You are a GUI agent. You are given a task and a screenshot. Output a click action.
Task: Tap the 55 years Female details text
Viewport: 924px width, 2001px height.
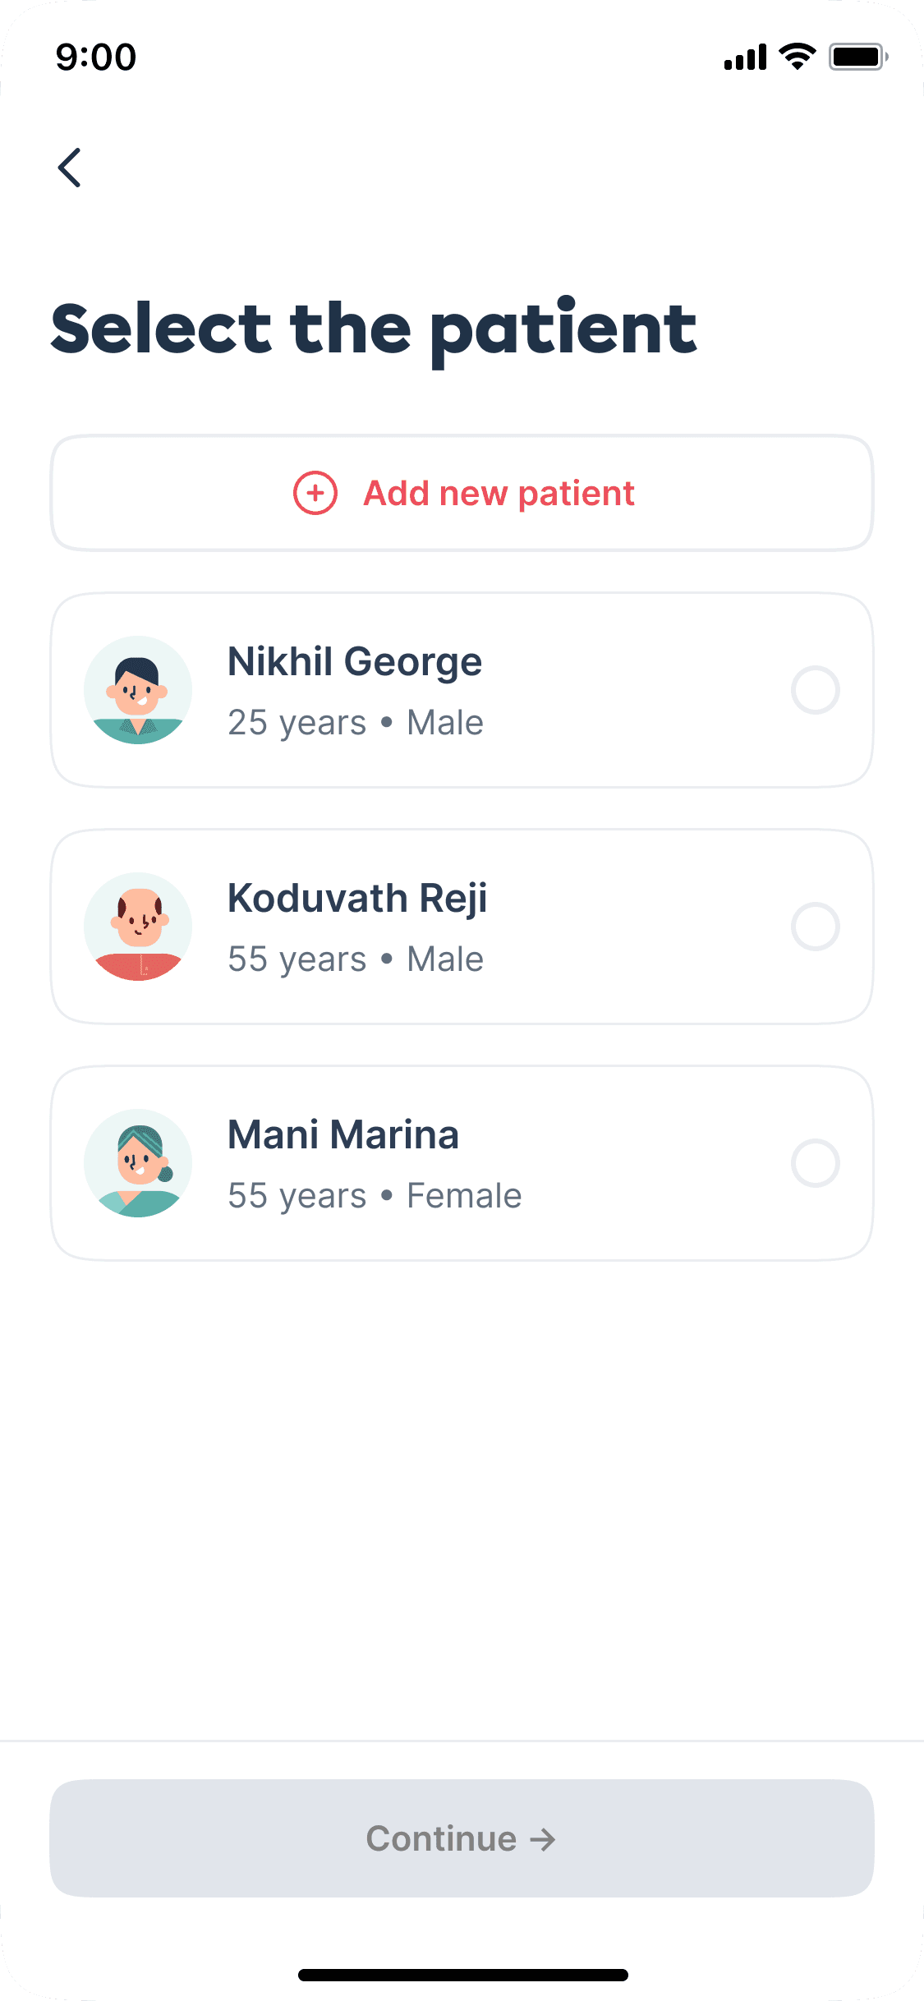pyautogui.click(x=375, y=1196)
